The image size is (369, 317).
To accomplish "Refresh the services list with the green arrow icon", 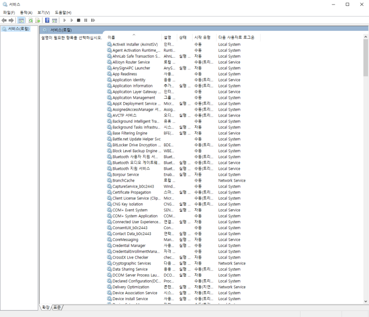I will pos(31,20).
